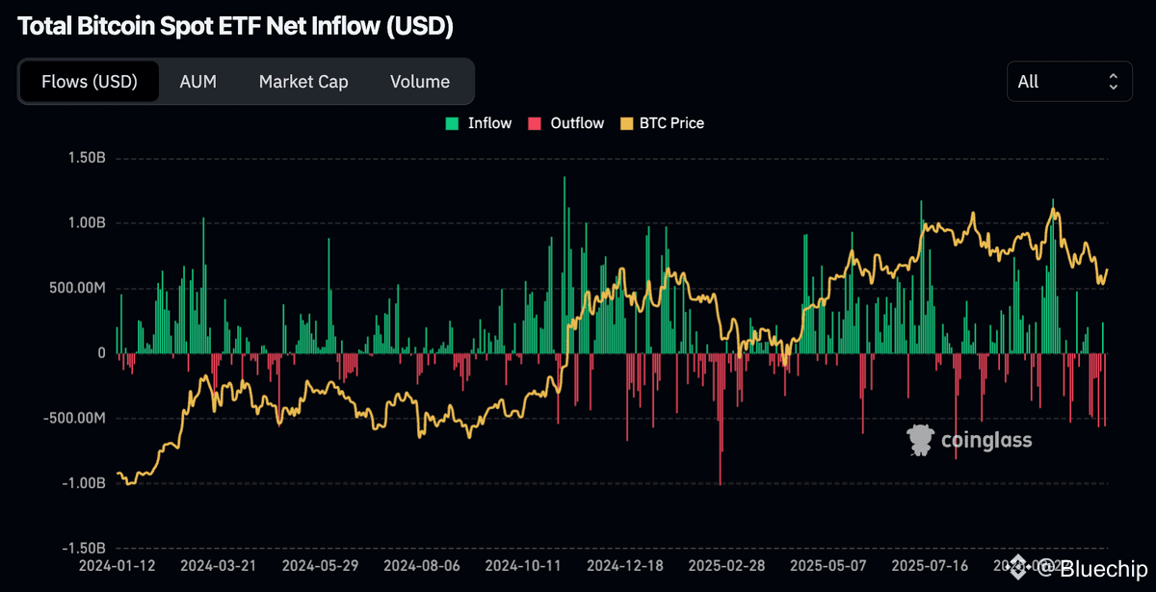Show the Volume tab
This screenshot has height=592, width=1156.
click(x=420, y=82)
